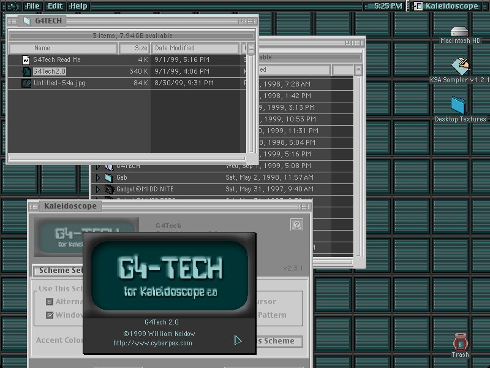Viewport: 490px width, 368px height.
Task: Toggle the Window checkbox in Kaleidoscope
Action: click(50, 315)
